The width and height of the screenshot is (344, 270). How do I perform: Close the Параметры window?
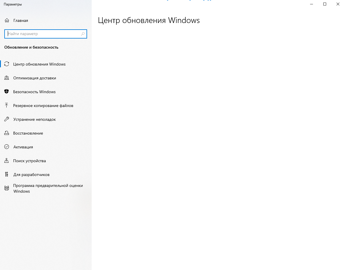point(338,4)
